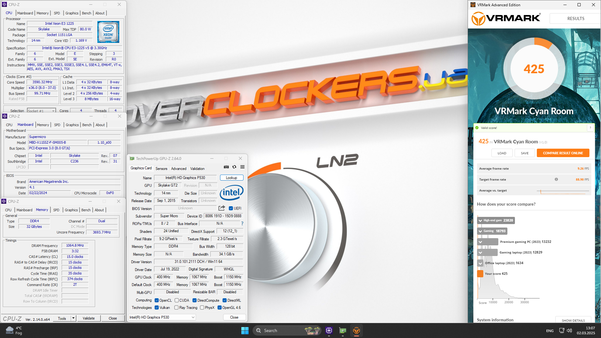This screenshot has height=338, width=601.
Task: Switch to Sensors tab in GPU-Z
Action: point(162,169)
